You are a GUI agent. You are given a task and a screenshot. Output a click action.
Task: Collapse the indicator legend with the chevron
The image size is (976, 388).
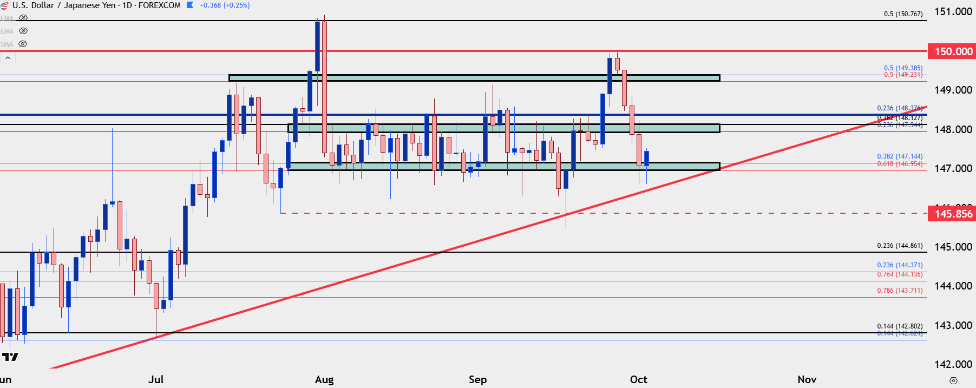click(8, 58)
